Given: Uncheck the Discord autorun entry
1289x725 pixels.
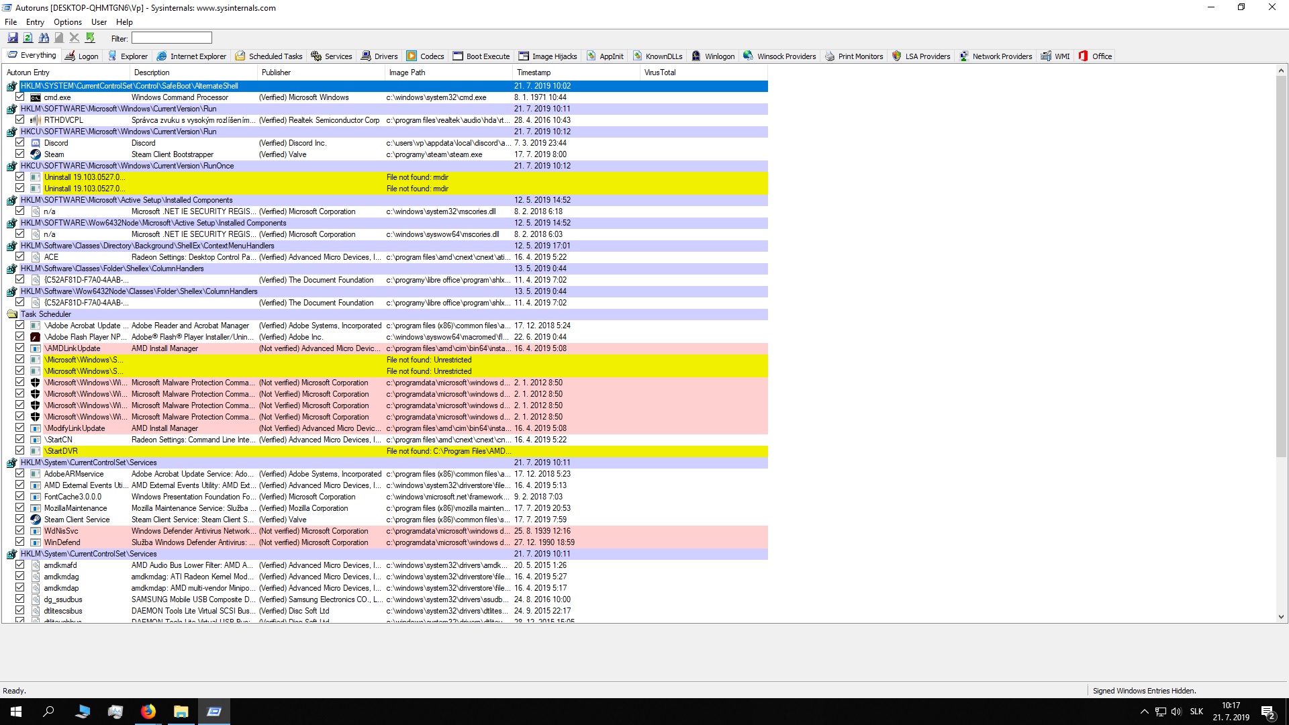Looking at the screenshot, I should [20, 143].
